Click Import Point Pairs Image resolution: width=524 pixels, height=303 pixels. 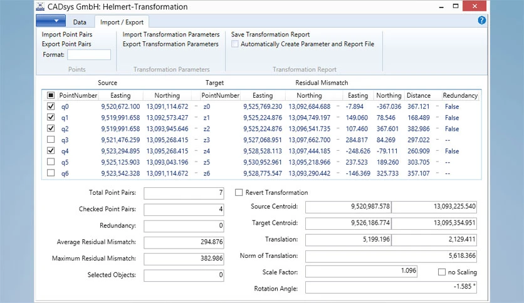pyautogui.click(x=67, y=34)
